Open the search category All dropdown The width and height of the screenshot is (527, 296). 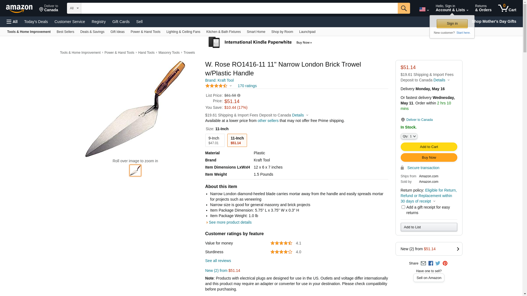[74, 8]
